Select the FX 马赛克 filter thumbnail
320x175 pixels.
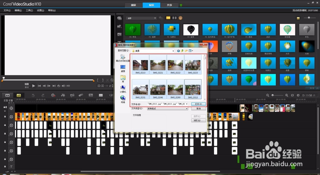pyautogui.click(x=172, y=29)
